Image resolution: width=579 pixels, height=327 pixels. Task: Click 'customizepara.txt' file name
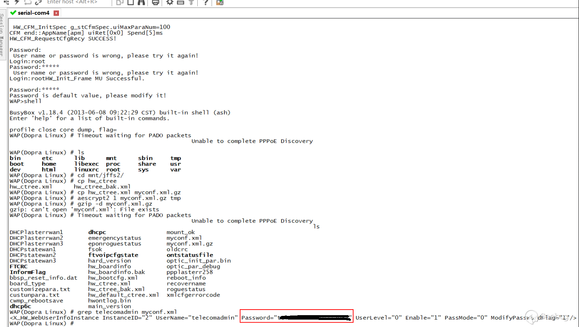40,289
